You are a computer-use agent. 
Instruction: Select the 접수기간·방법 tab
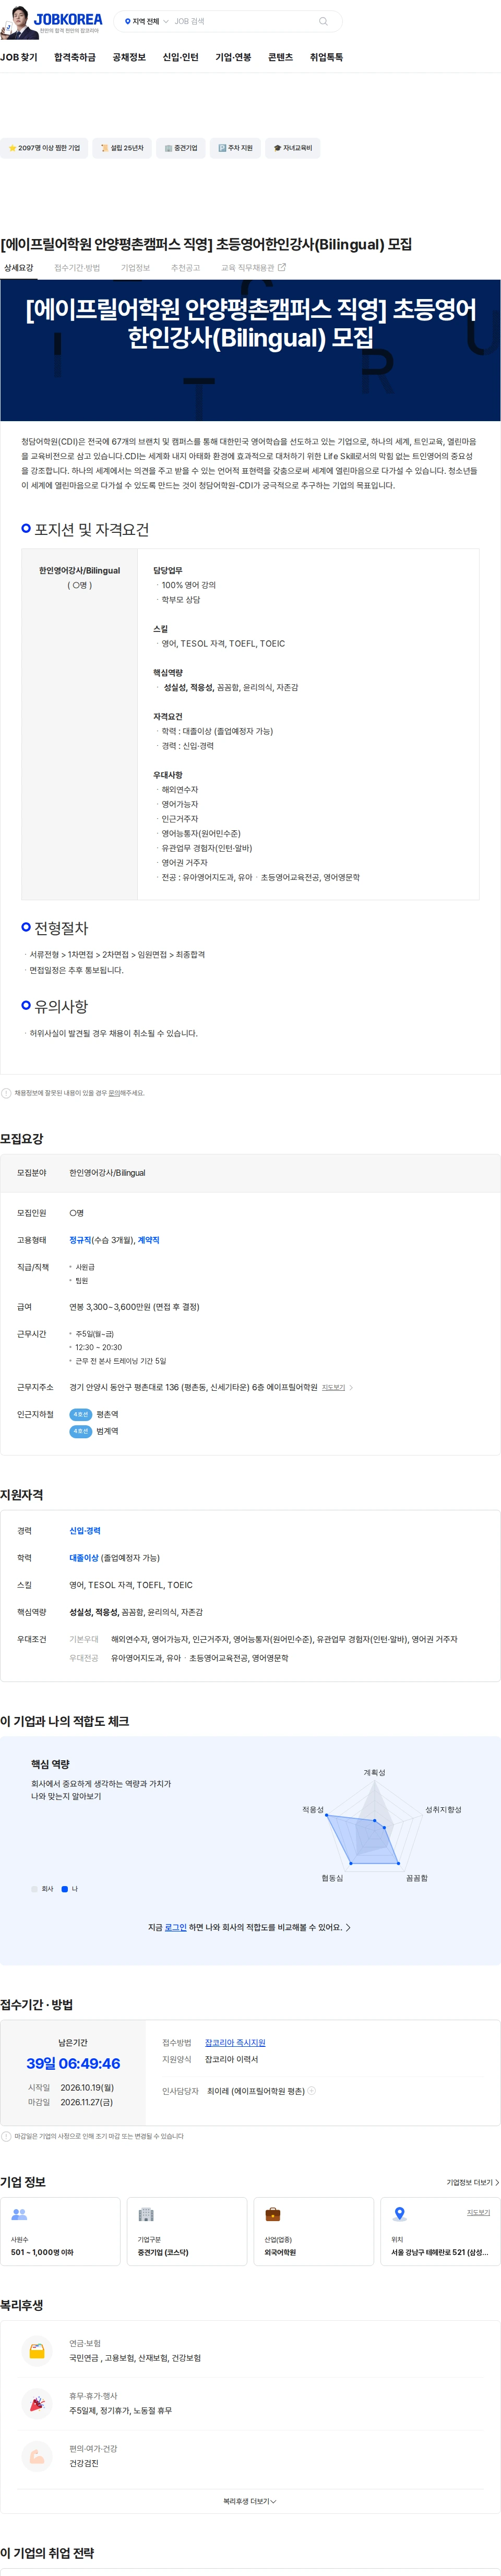point(77,268)
